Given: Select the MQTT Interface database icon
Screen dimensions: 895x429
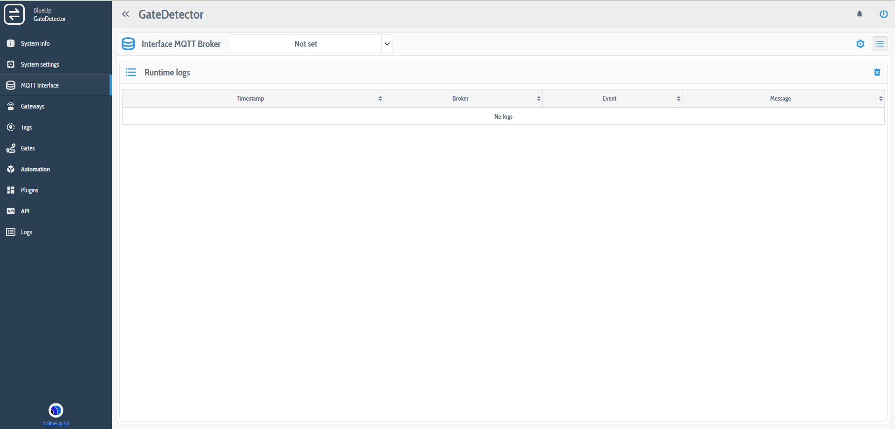Looking at the screenshot, I should point(10,85).
